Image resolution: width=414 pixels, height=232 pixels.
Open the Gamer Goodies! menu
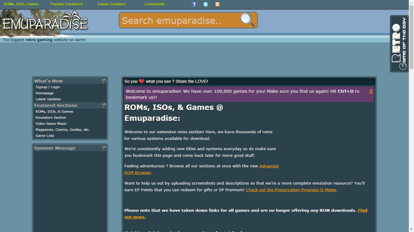111,4
